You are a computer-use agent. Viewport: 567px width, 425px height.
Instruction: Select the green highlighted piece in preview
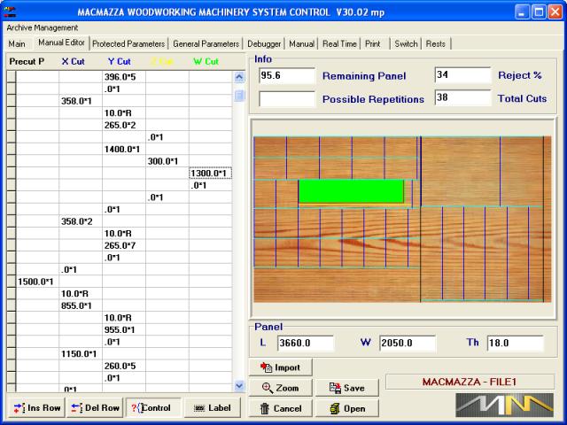(x=351, y=191)
